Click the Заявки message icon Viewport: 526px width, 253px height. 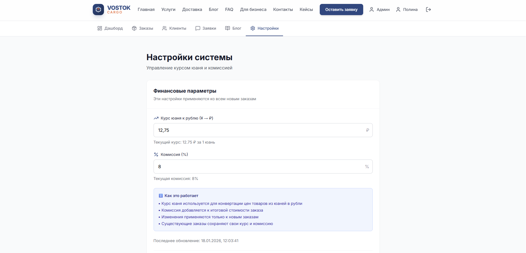pyautogui.click(x=198, y=28)
